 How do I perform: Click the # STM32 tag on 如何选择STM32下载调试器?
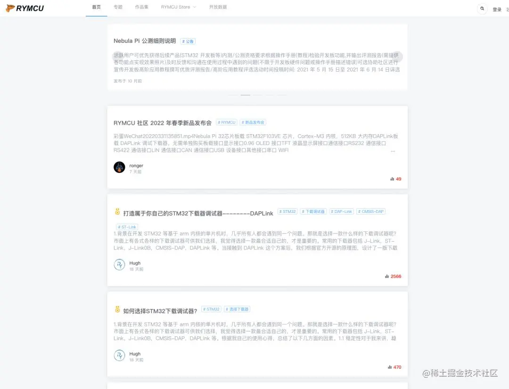click(211, 309)
